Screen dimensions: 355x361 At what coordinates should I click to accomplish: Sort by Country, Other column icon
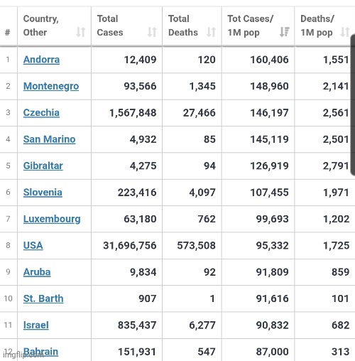click(81, 32)
